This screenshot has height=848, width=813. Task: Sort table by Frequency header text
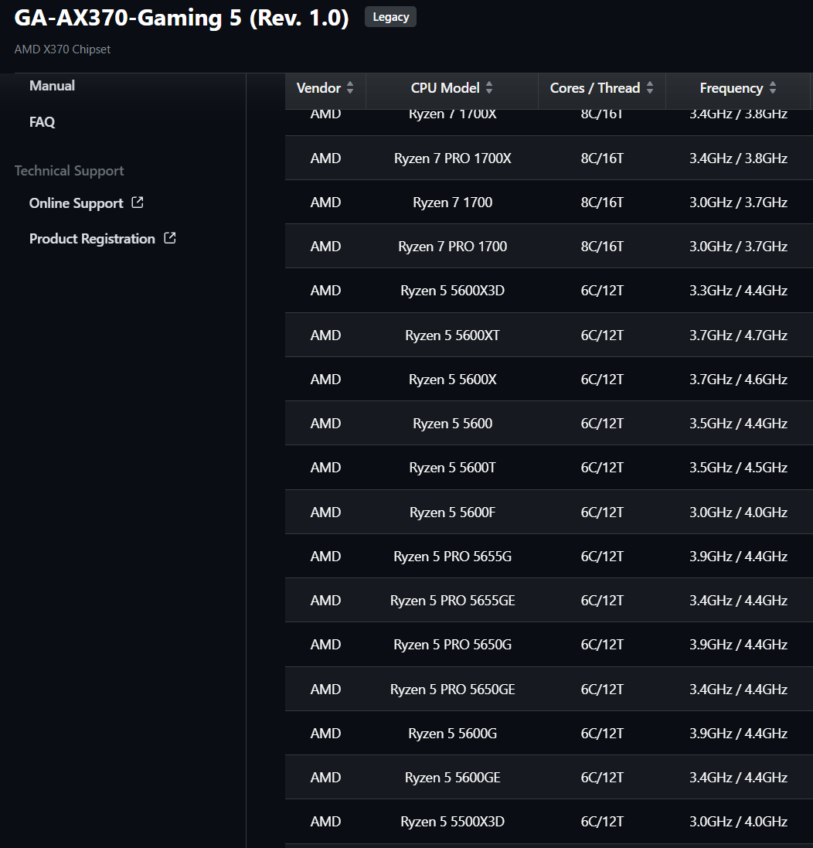tap(731, 87)
